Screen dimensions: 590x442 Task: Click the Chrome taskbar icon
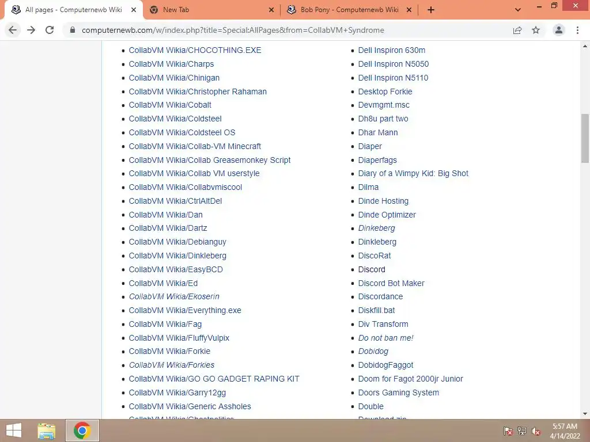pyautogui.click(x=82, y=430)
